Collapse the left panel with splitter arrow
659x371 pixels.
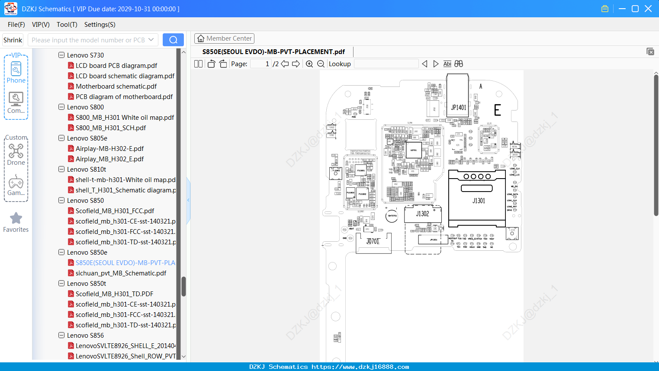click(x=188, y=200)
